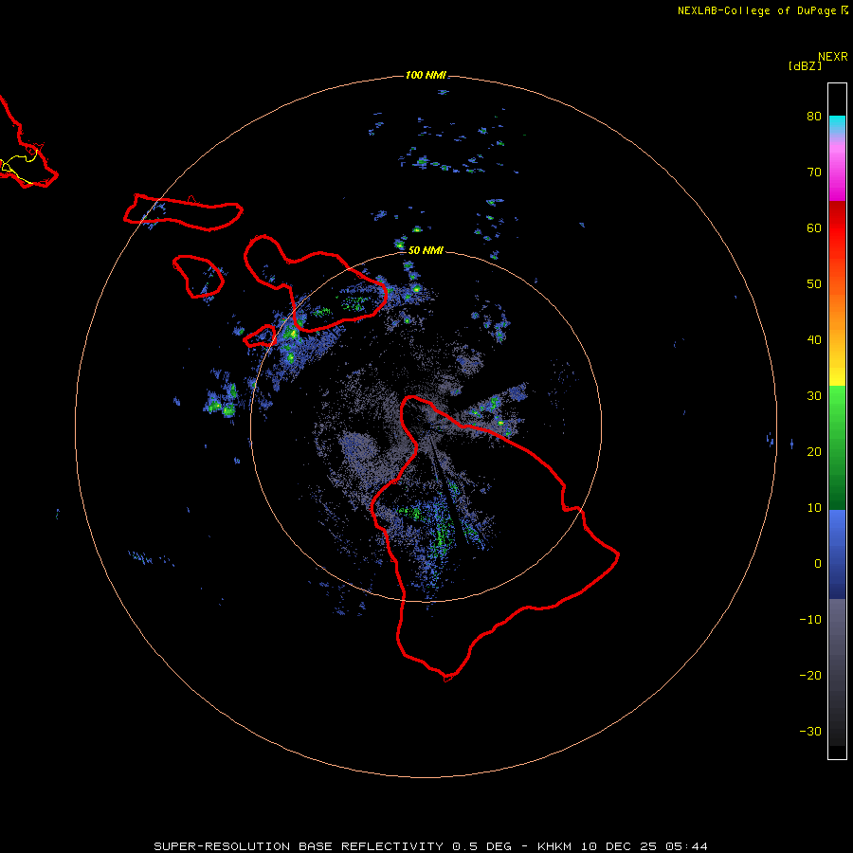Click the -20 value on the dBZ scale
Viewport: 853px width, 853px height.
coord(810,675)
